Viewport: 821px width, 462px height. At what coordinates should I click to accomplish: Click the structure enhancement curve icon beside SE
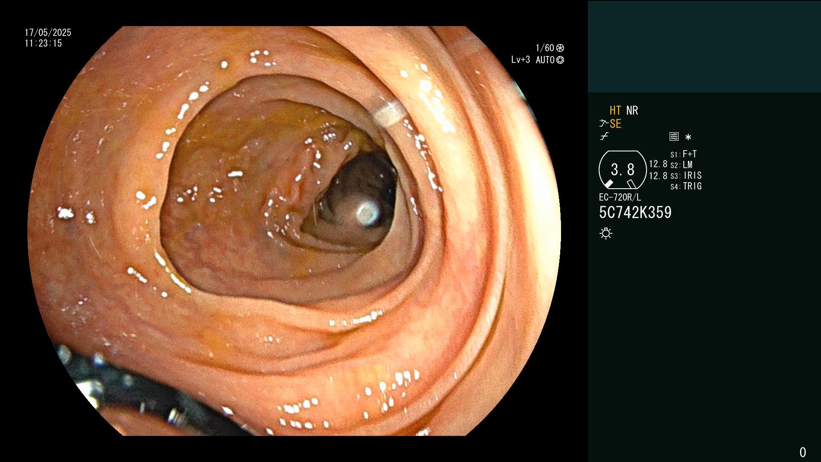pyautogui.click(x=603, y=124)
